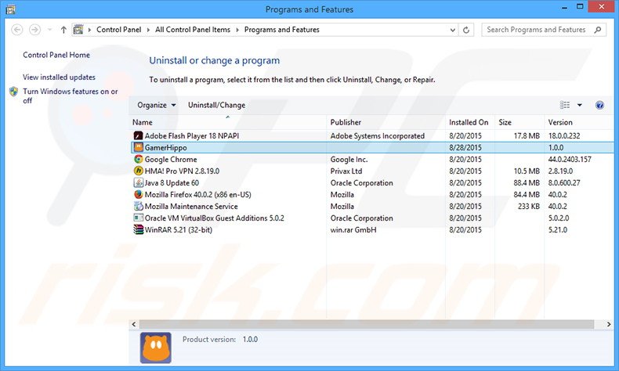Sort by the Publisher column header

tap(386, 122)
